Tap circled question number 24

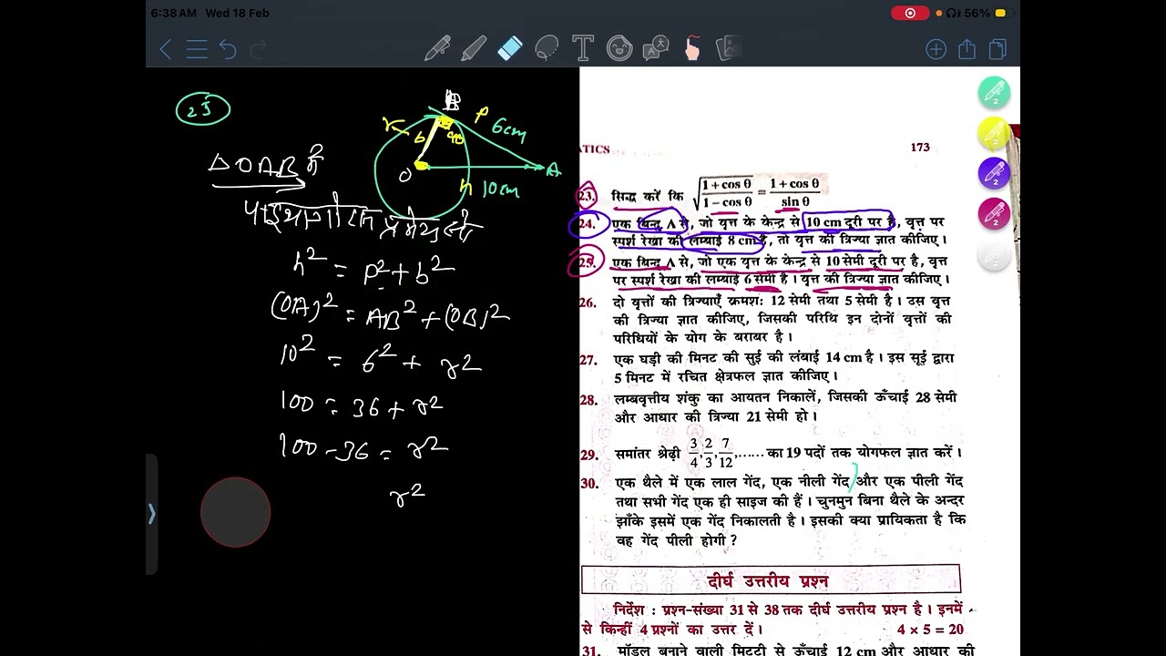click(x=588, y=224)
